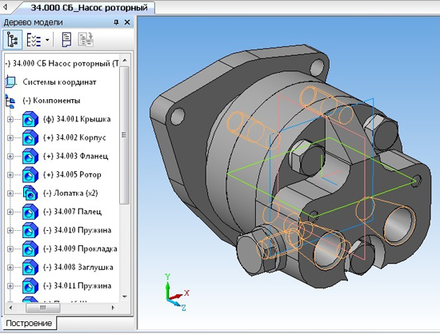Viewport: 440px width, 334px height.
Task: Select the (-) 34.011 Пружина label
Action: coord(77,285)
